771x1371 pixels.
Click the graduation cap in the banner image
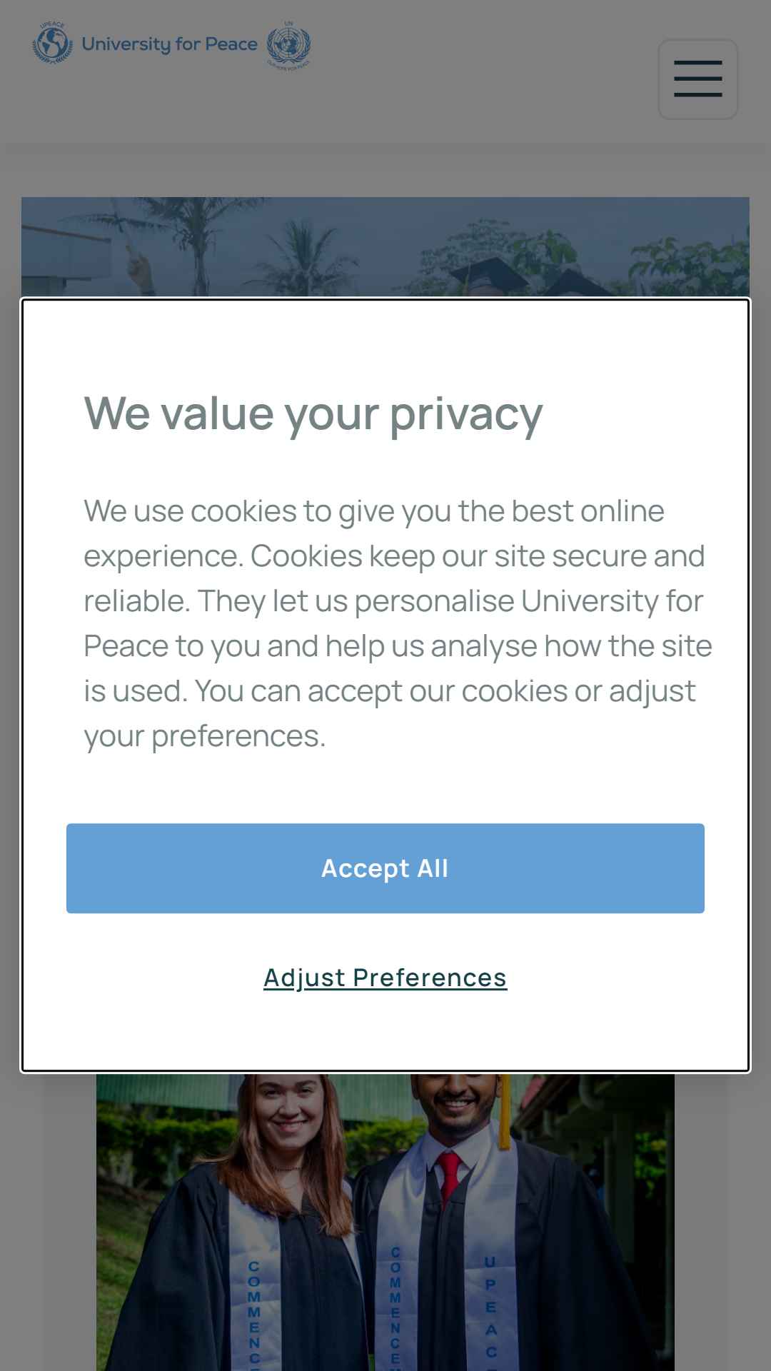pos(491,275)
